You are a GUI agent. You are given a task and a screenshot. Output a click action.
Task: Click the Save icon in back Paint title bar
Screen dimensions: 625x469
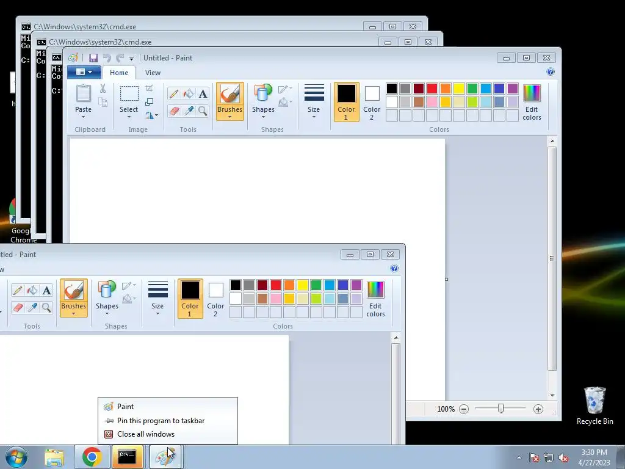(x=93, y=58)
